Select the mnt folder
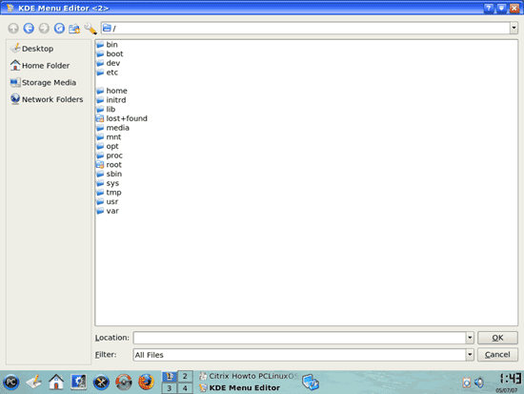Screen dimensions: 524x394 coord(109,137)
